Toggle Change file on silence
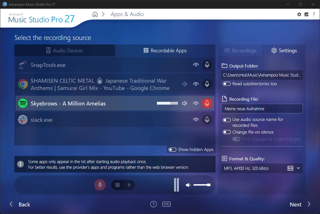This screenshot has height=214, width=320. (x=226, y=132)
